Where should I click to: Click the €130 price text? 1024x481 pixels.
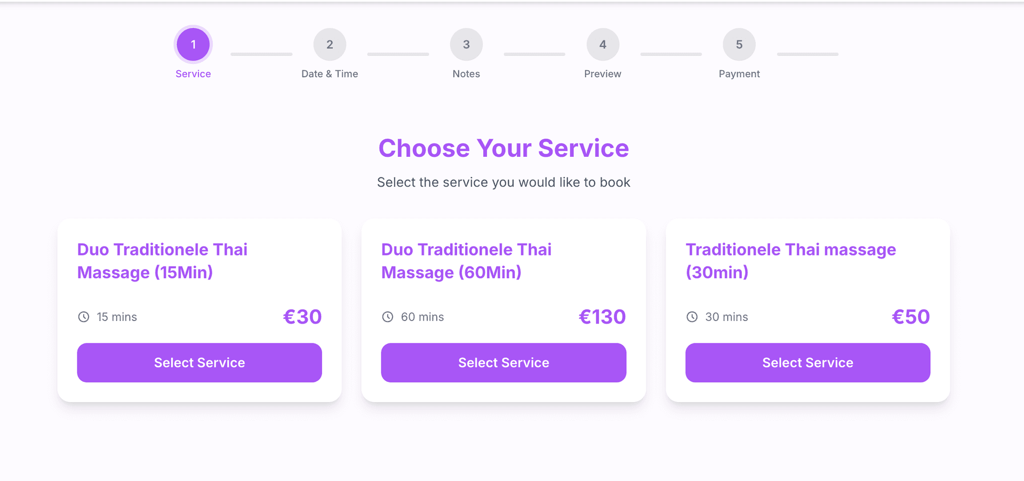click(x=602, y=317)
